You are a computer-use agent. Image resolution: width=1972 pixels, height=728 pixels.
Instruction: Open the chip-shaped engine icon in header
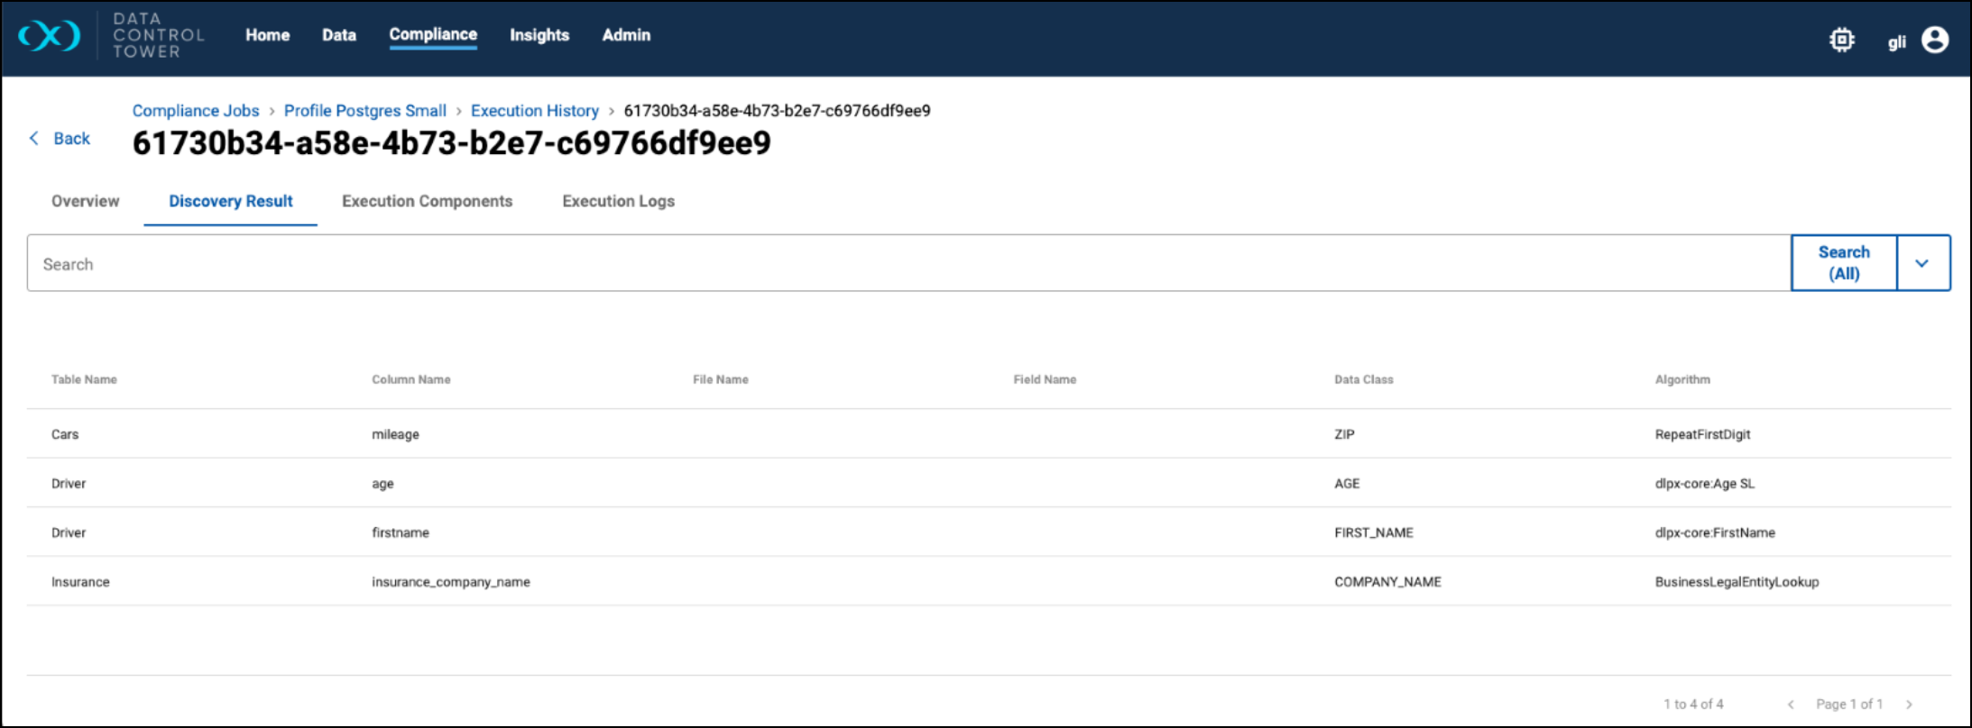pyautogui.click(x=1841, y=41)
